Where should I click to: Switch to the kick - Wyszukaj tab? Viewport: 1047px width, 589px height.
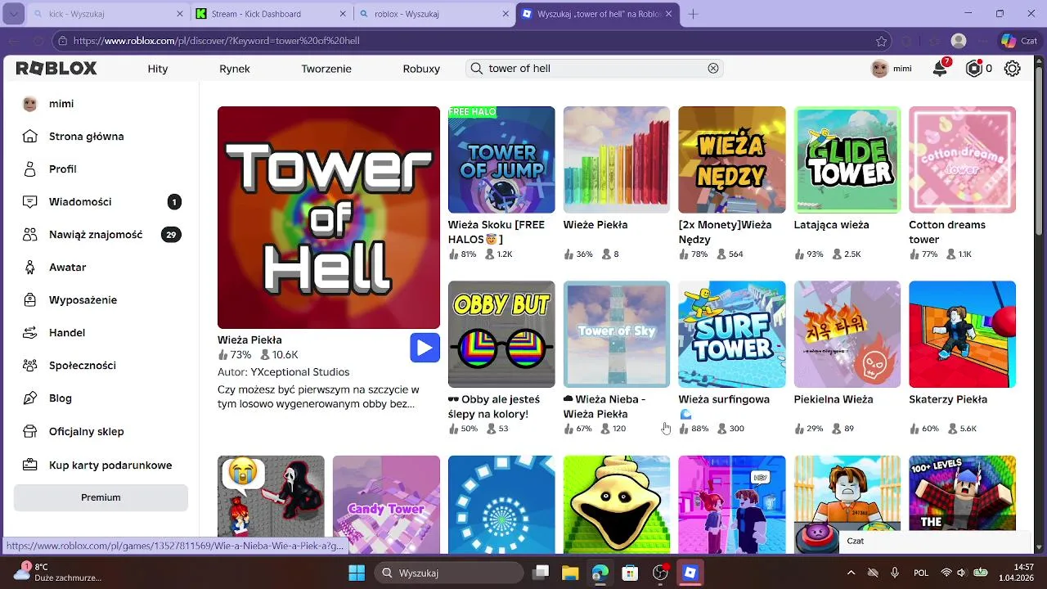click(x=108, y=14)
